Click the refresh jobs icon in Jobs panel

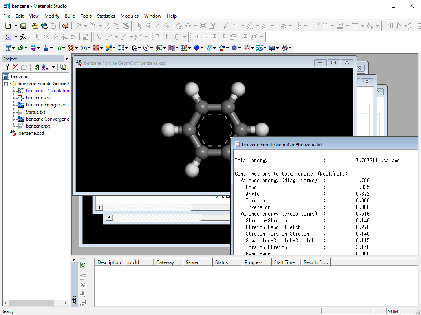pos(83,266)
